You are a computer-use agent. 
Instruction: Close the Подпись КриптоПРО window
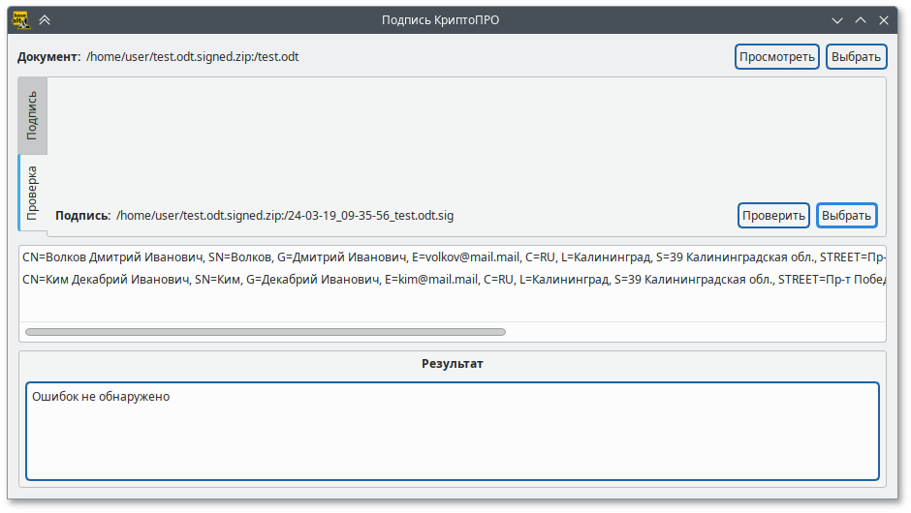[884, 19]
